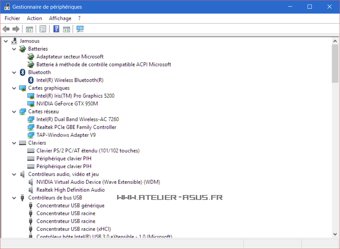The height and width of the screenshot is (249, 340).
Task: Collapse the Cartes graphiques node
Action: coord(14,88)
